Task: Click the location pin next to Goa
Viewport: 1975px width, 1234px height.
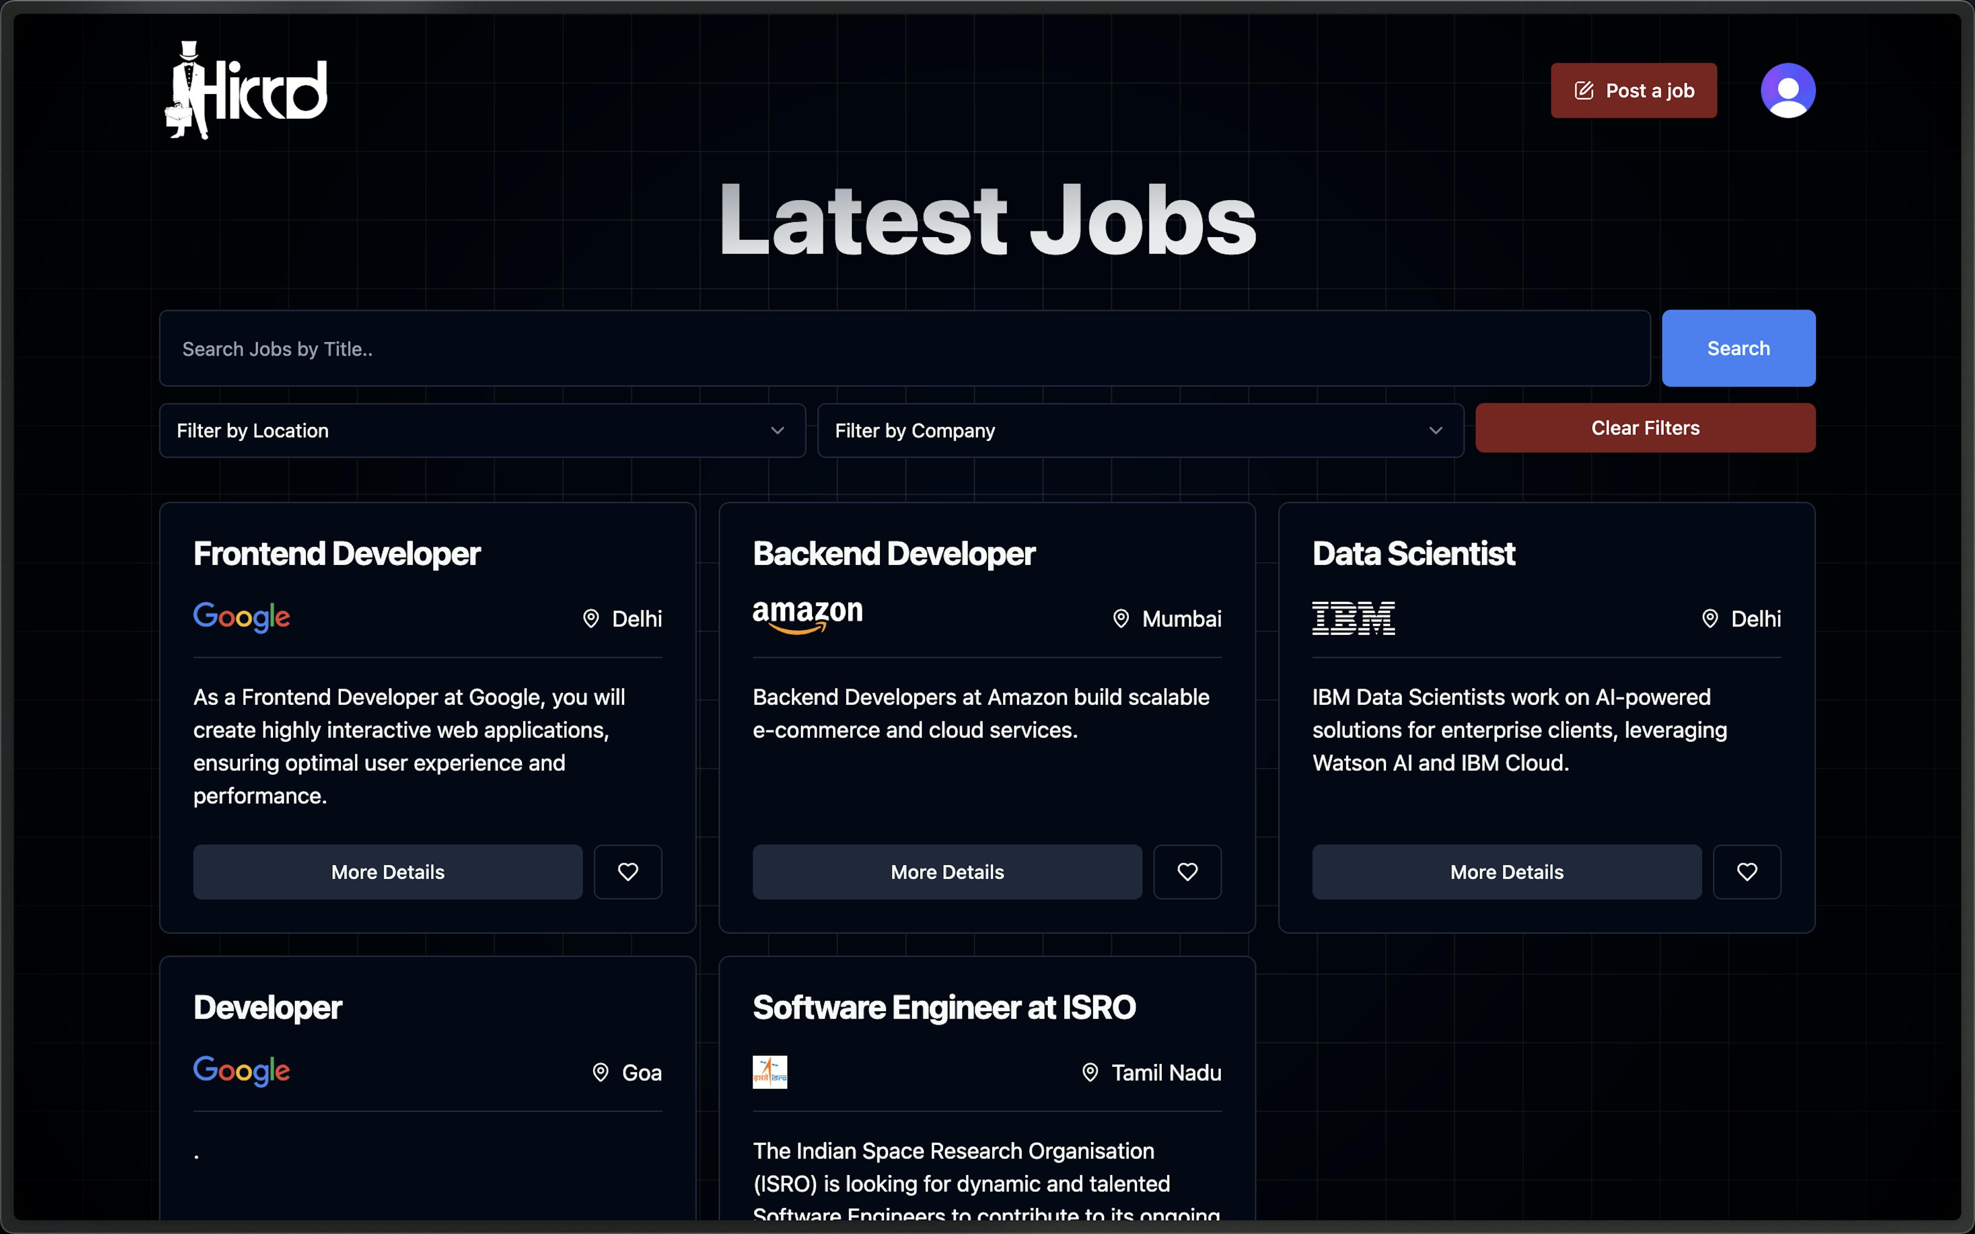Action: (601, 1073)
